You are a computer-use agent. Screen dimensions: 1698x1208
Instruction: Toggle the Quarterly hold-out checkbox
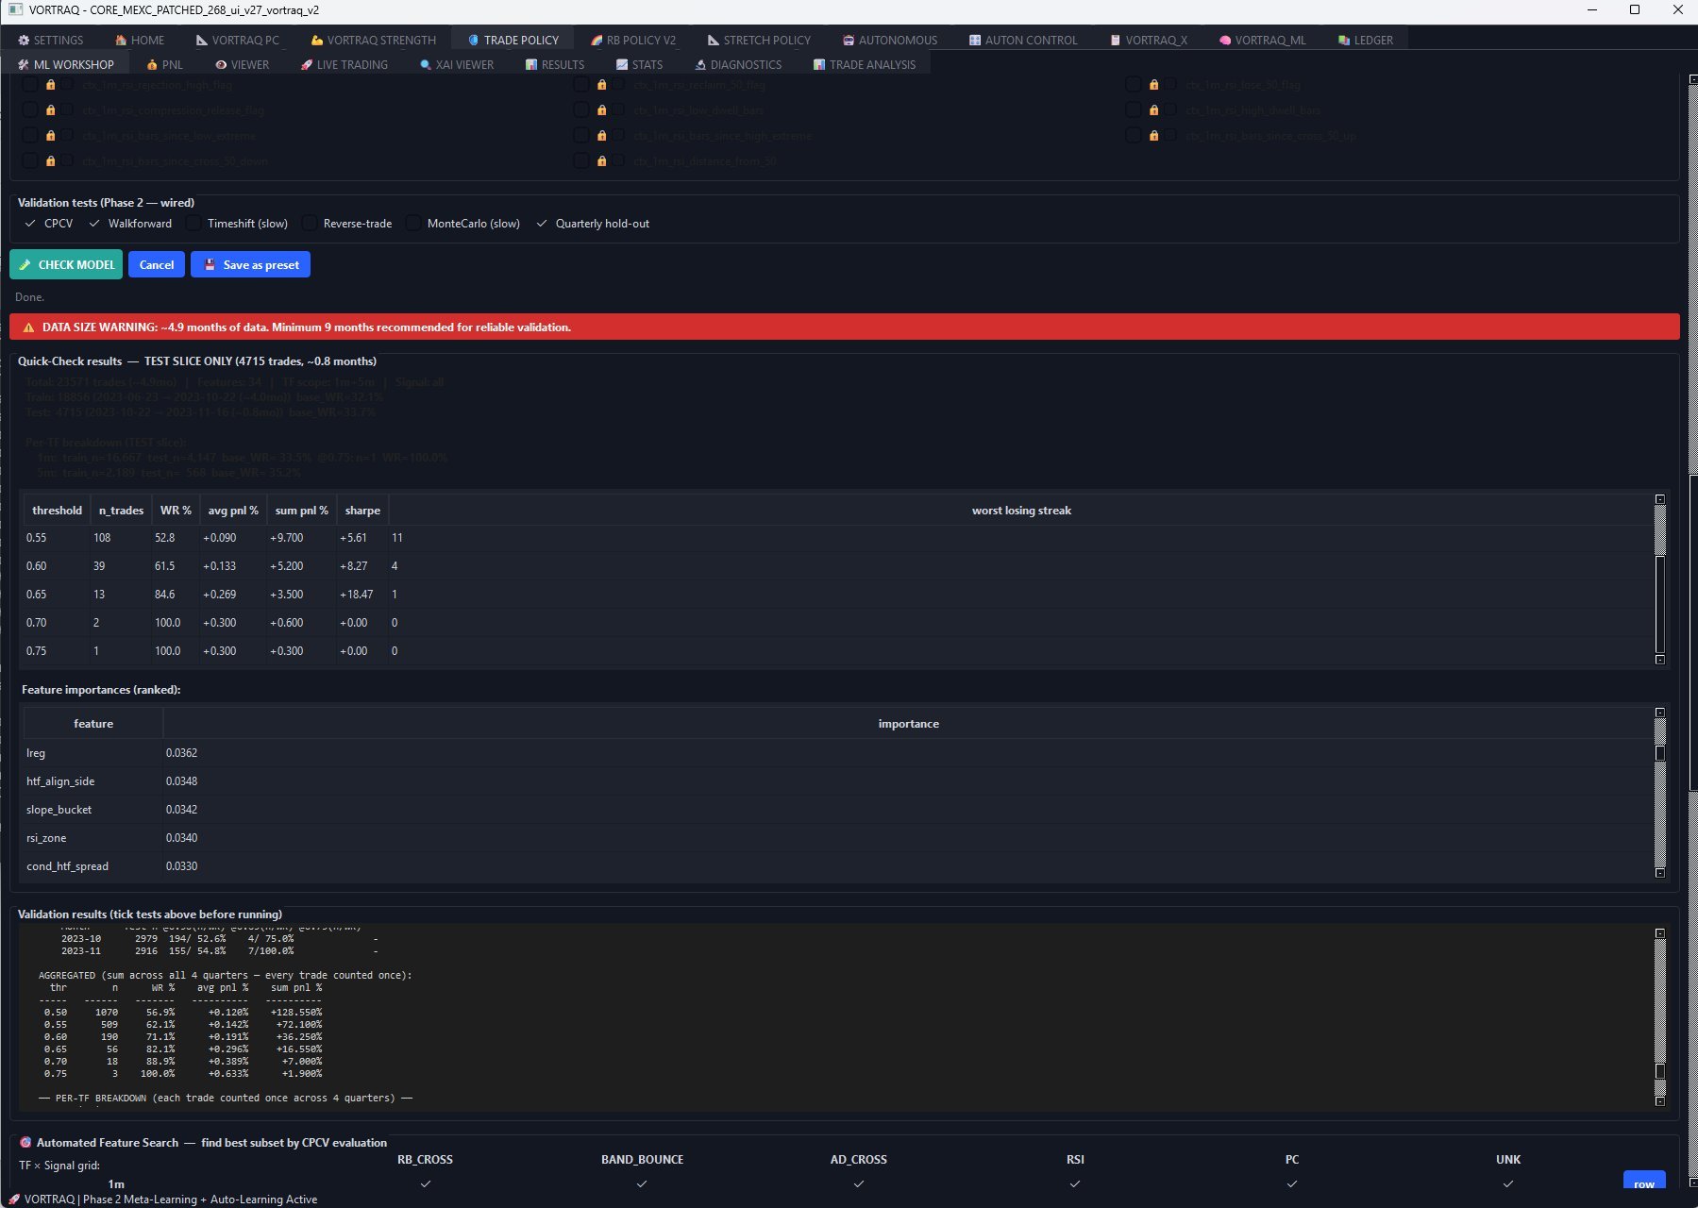[x=542, y=224]
